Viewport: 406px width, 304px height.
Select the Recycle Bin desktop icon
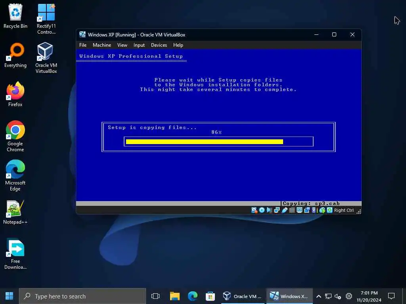click(x=15, y=16)
